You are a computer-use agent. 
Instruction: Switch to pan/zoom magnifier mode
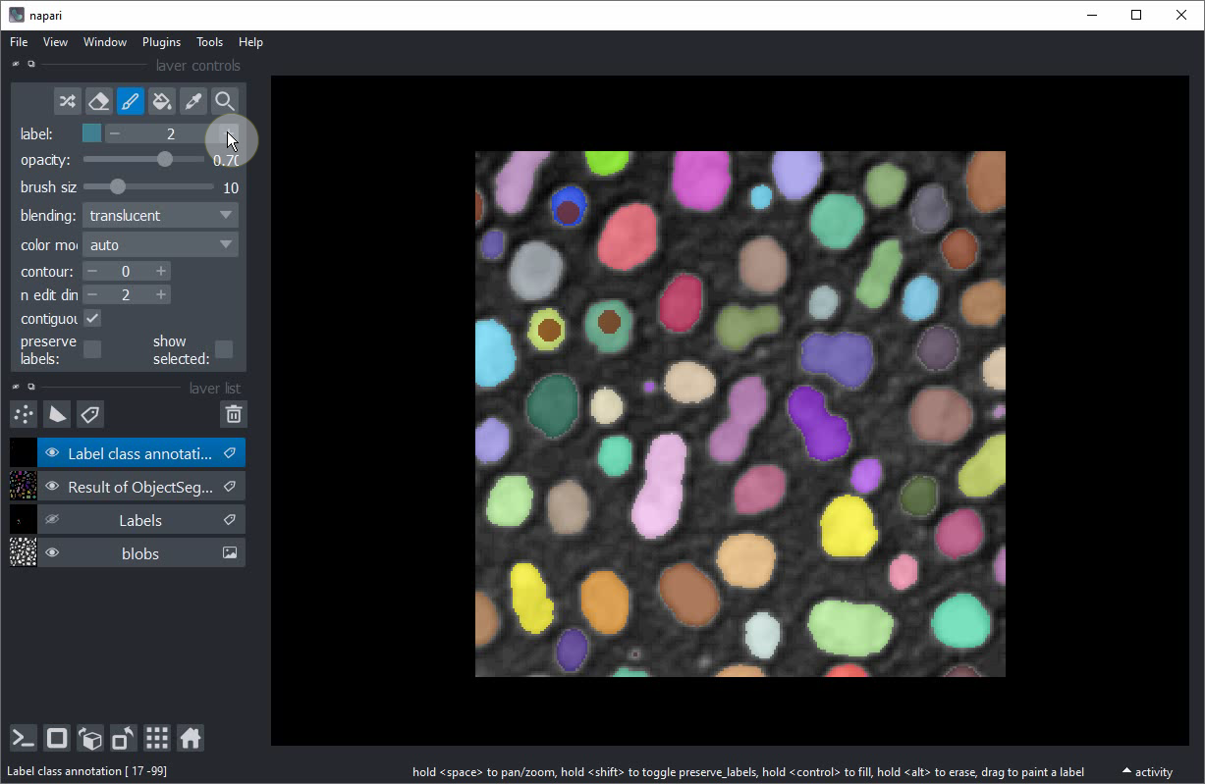(225, 101)
